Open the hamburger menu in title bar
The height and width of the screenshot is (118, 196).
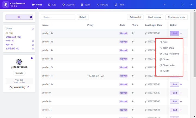click(x=164, y=5)
